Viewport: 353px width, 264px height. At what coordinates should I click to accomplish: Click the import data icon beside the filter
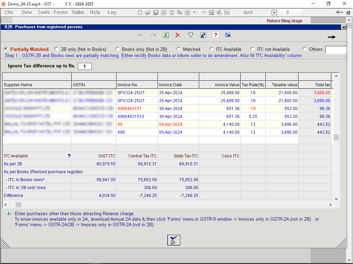coord(203,35)
